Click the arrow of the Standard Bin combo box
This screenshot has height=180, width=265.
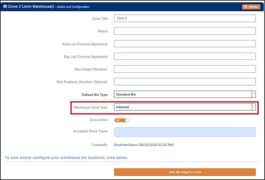[254, 94]
